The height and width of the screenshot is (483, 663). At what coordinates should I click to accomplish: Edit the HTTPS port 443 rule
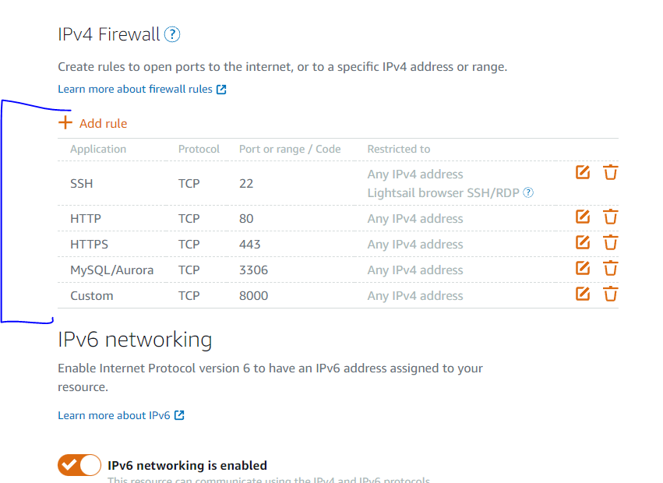[x=583, y=243]
